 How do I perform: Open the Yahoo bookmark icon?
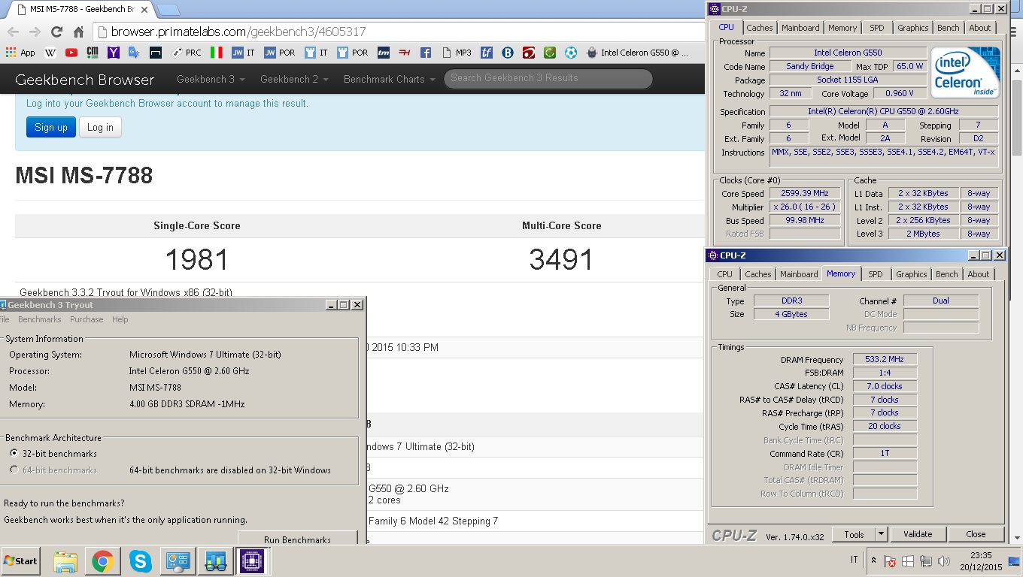(x=114, y=53)
